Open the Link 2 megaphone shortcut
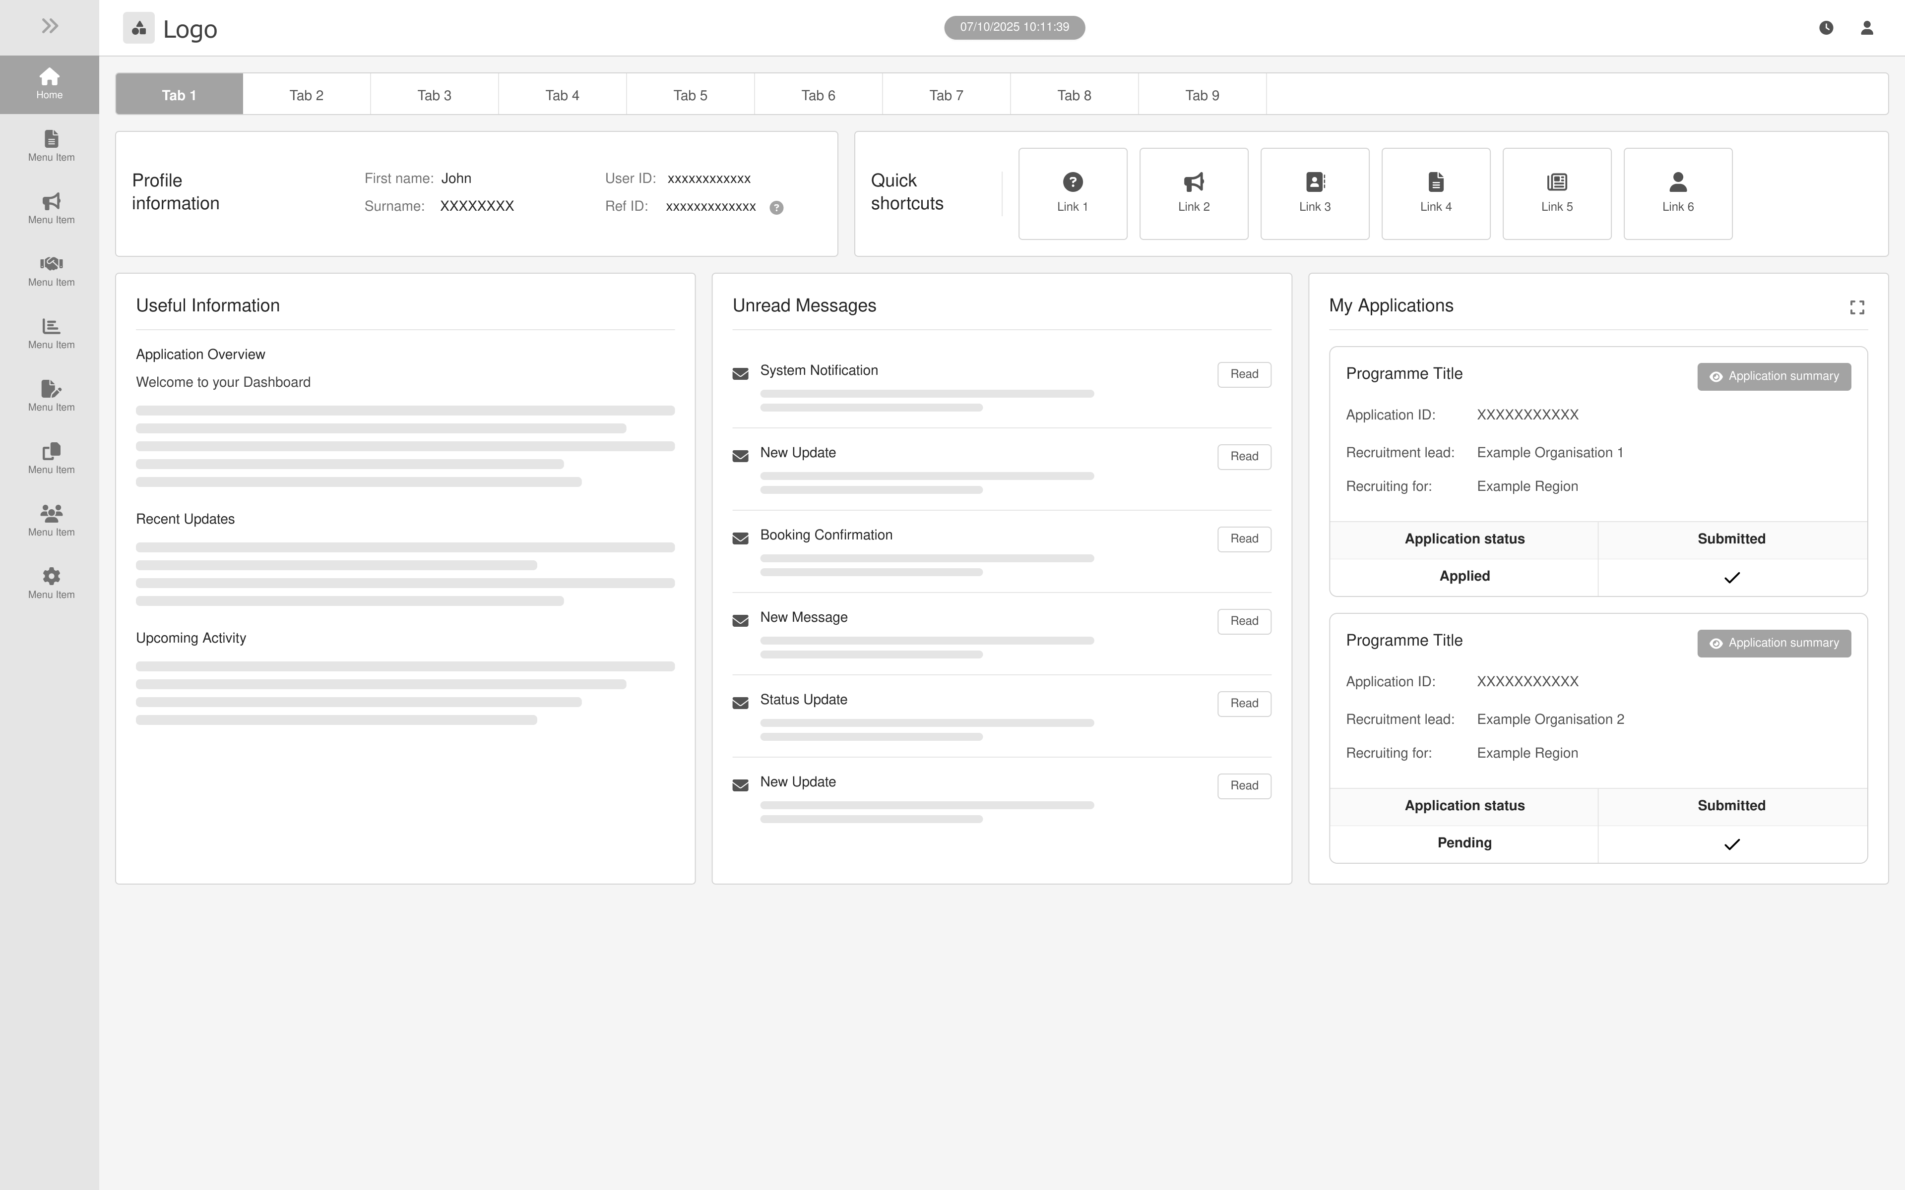The width and height of the screenshot is (1905, 1190). pos(1194,193)
